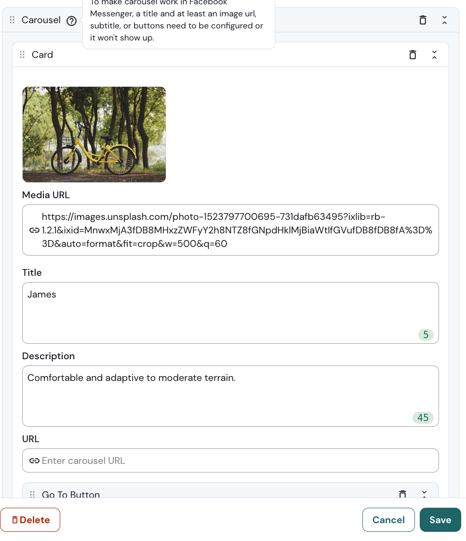Click the Carousel help question mark icon
The image size is (466, 541).
pyautogui.click(x=72, y=21)
